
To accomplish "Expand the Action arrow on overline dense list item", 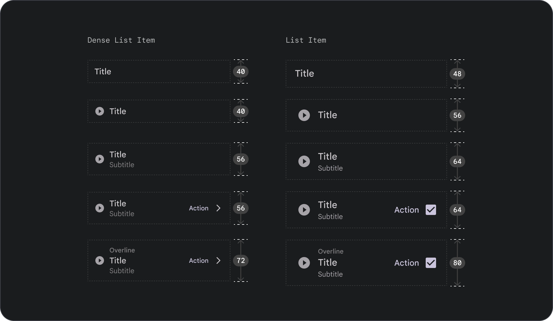I will point(218,260).
